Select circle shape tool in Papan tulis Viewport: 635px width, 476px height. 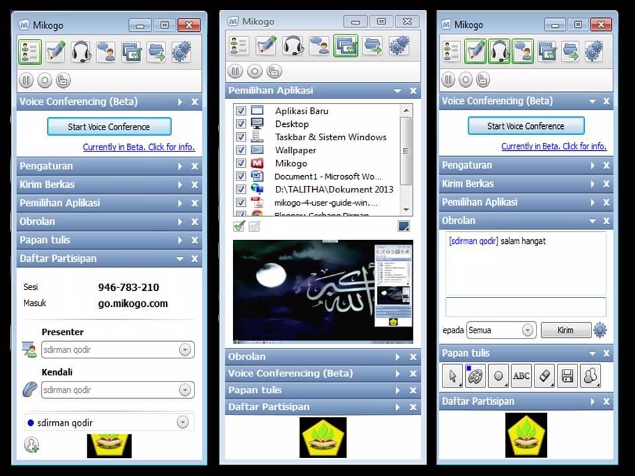point(499,376)
